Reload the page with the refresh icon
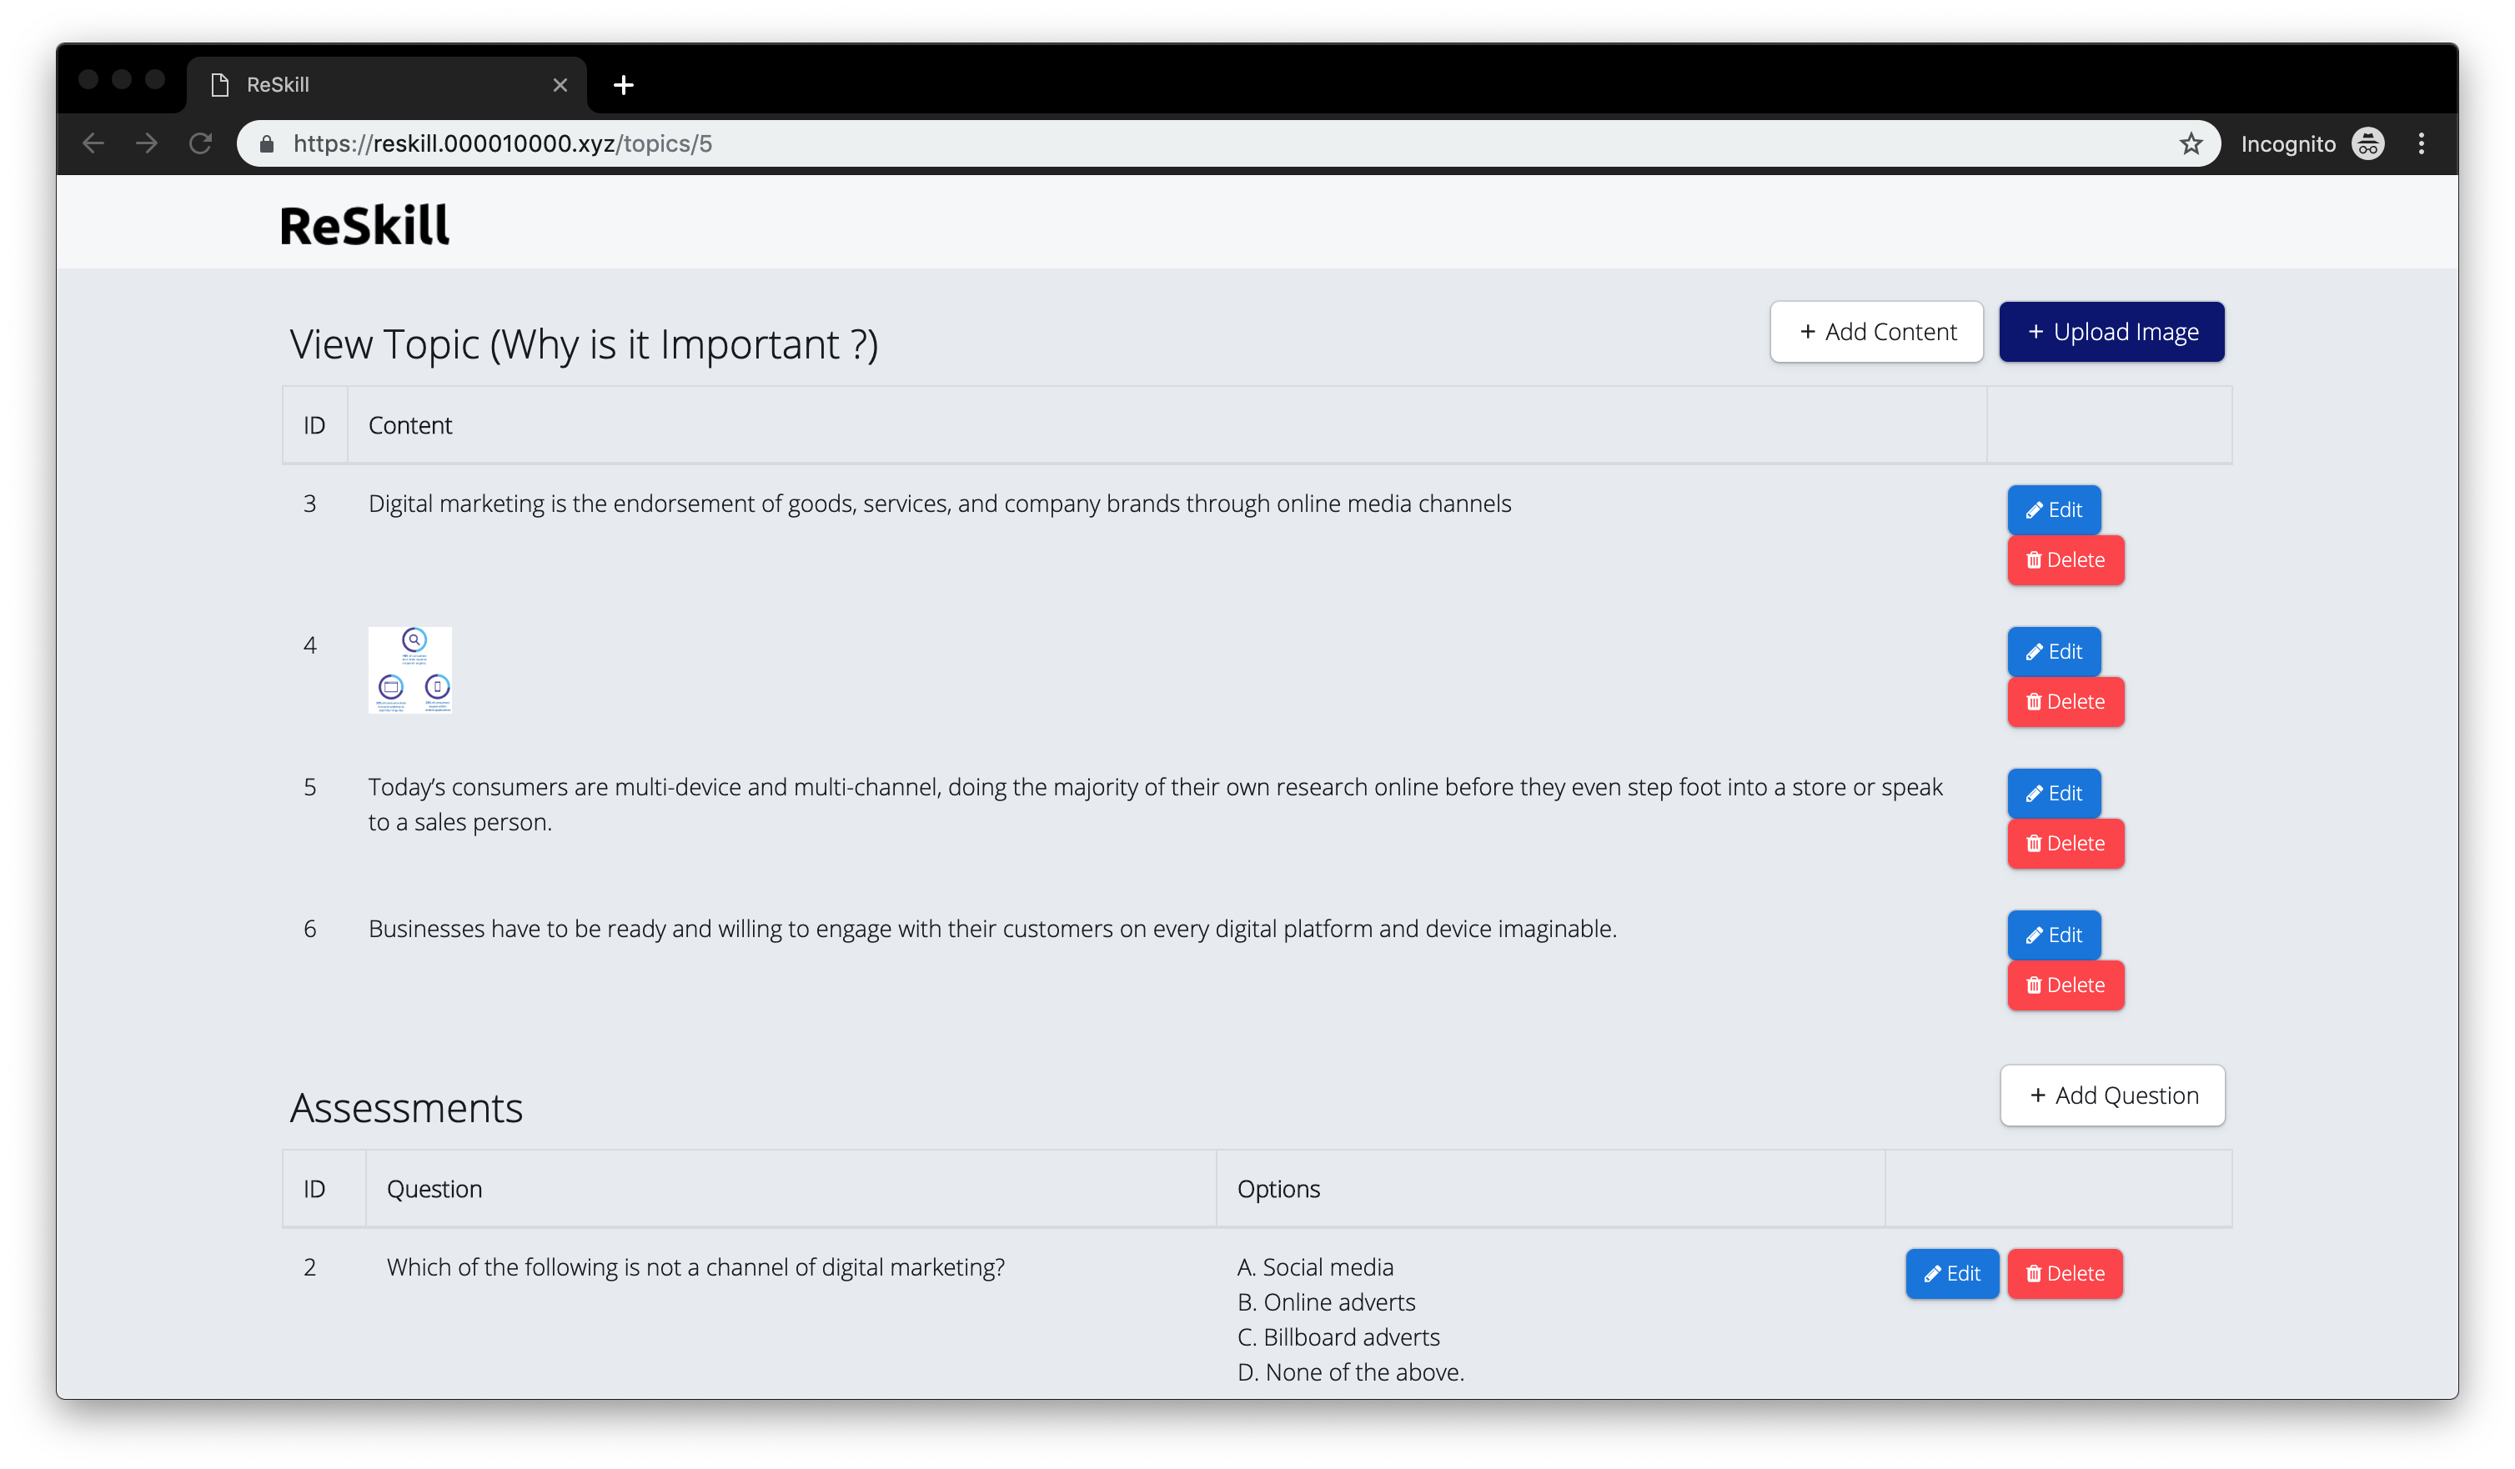The image size is (2515, 1469). pyautogui.click(x=201, y=143)
